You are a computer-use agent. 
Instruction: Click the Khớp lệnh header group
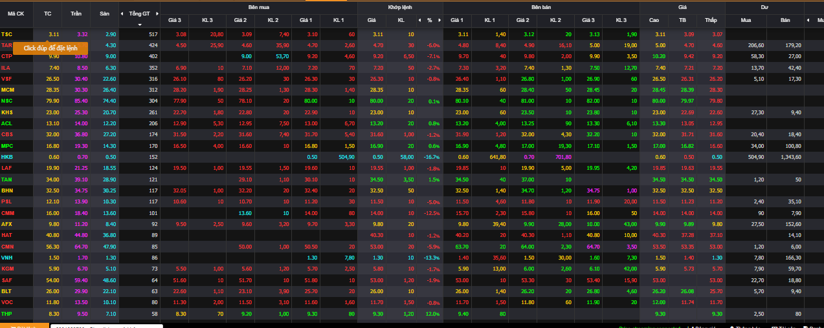pos(400,7)
